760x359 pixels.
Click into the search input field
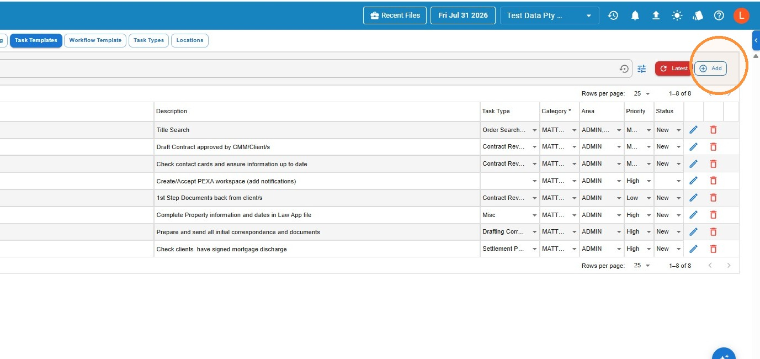[x=309, y=68]
